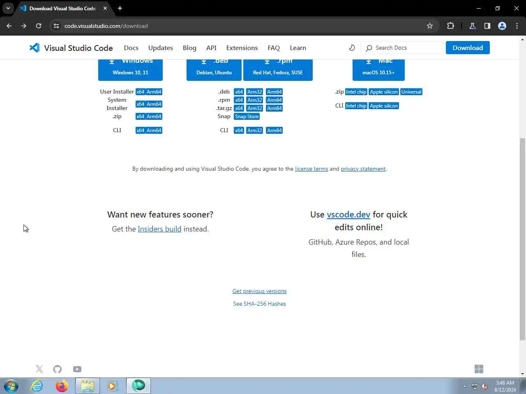View site information icon in address bar
Image resolution: width=526 pixels, height=394 pixels.
(56, 26)
